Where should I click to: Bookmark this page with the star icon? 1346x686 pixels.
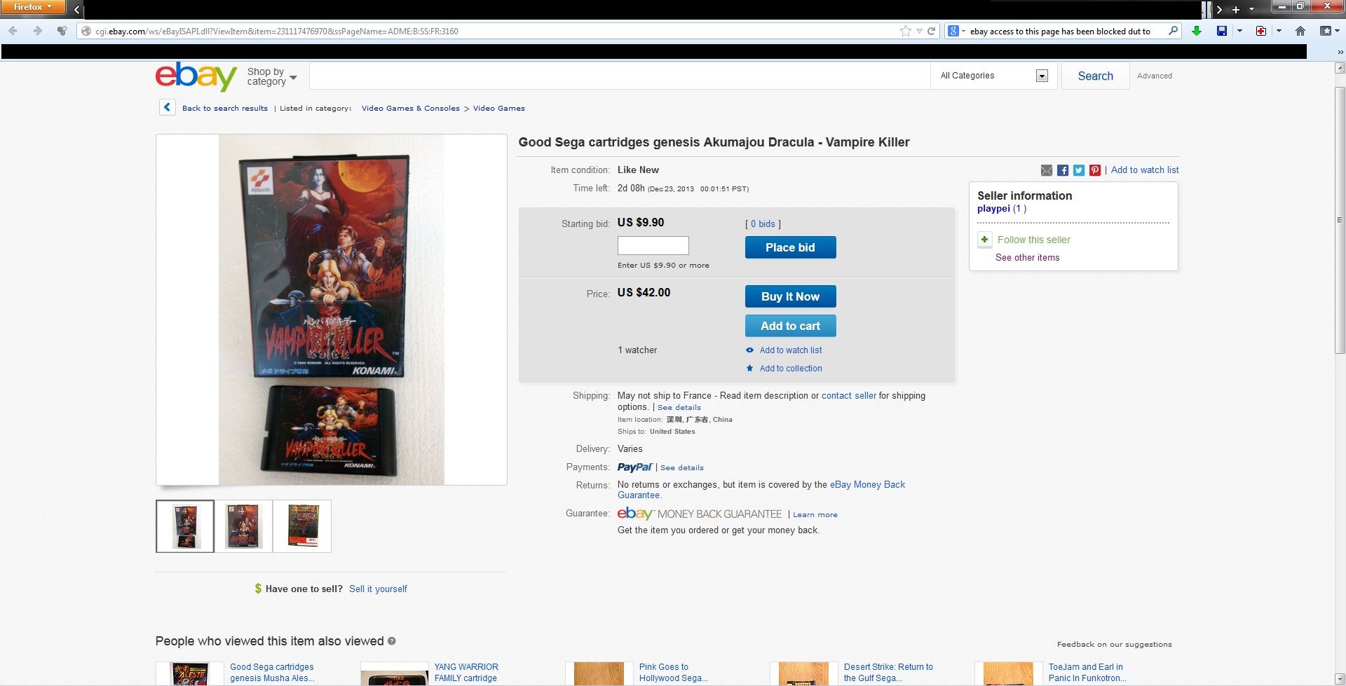pyautogui.click(x=906, y=31)
